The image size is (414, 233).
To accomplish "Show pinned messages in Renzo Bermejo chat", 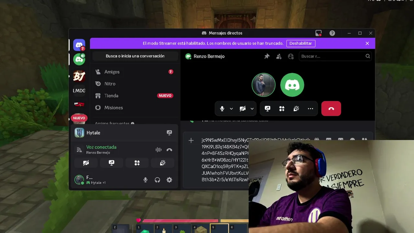I will 267,56.
